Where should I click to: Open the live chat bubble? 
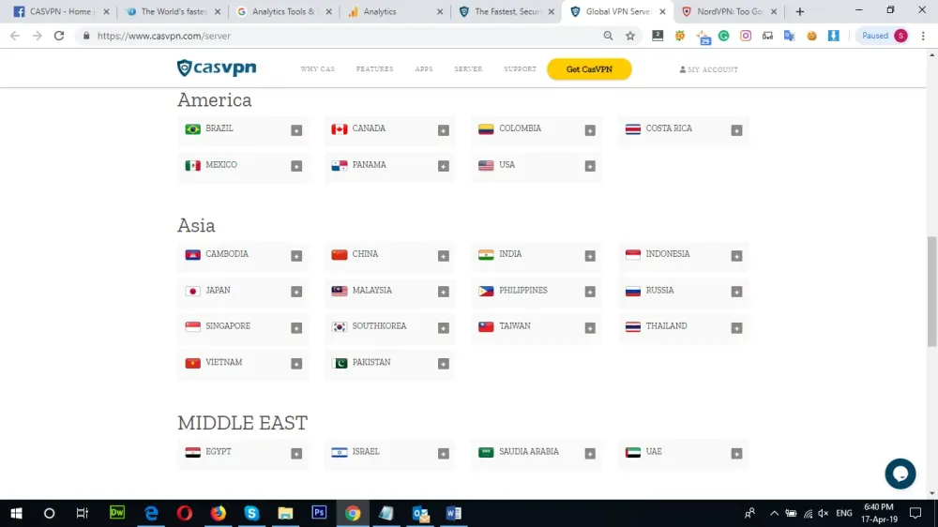click(900, 474)
